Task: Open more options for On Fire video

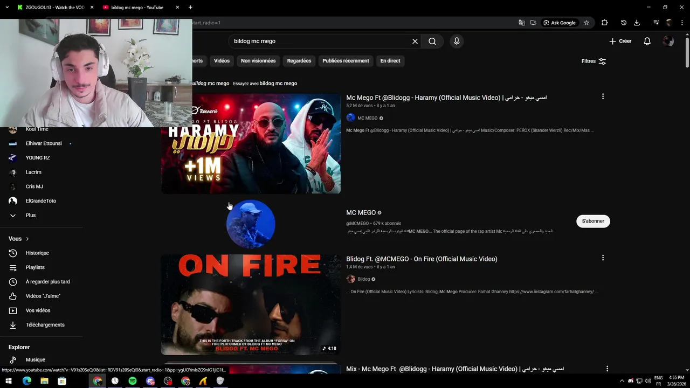Action: pos(603,258)
